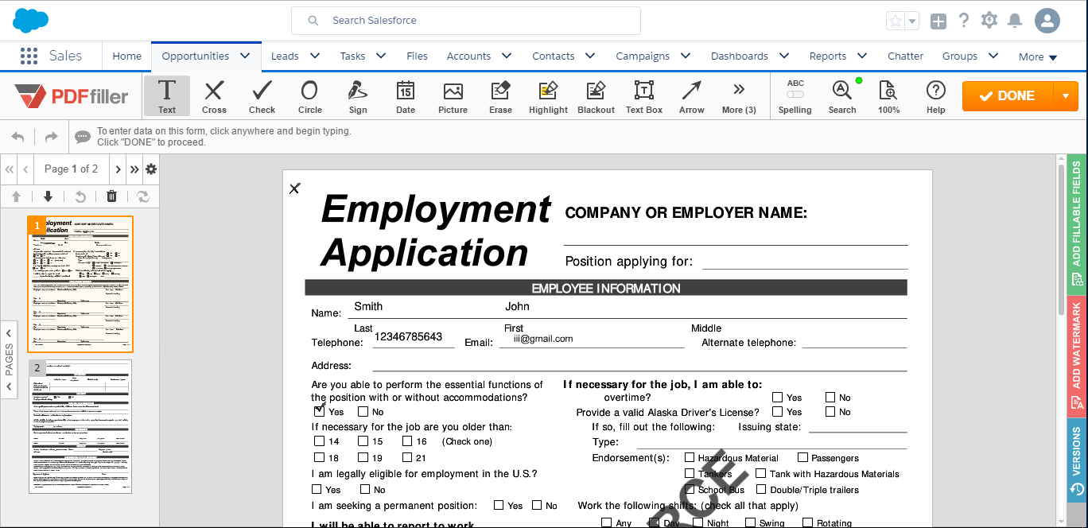Go to last page double chevron

134,169
